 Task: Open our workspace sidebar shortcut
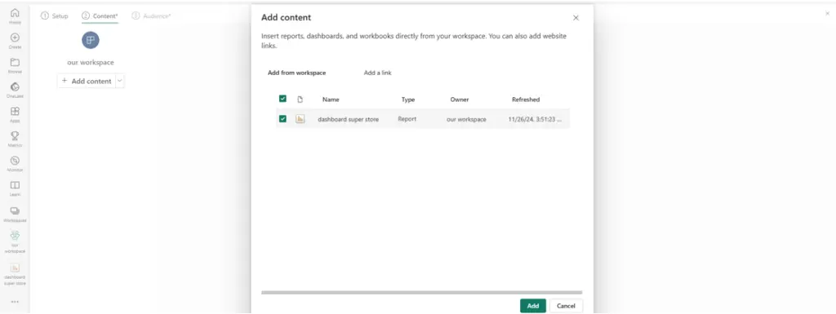15,241
